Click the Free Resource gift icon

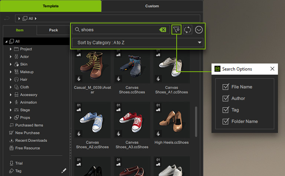point(12,148)
